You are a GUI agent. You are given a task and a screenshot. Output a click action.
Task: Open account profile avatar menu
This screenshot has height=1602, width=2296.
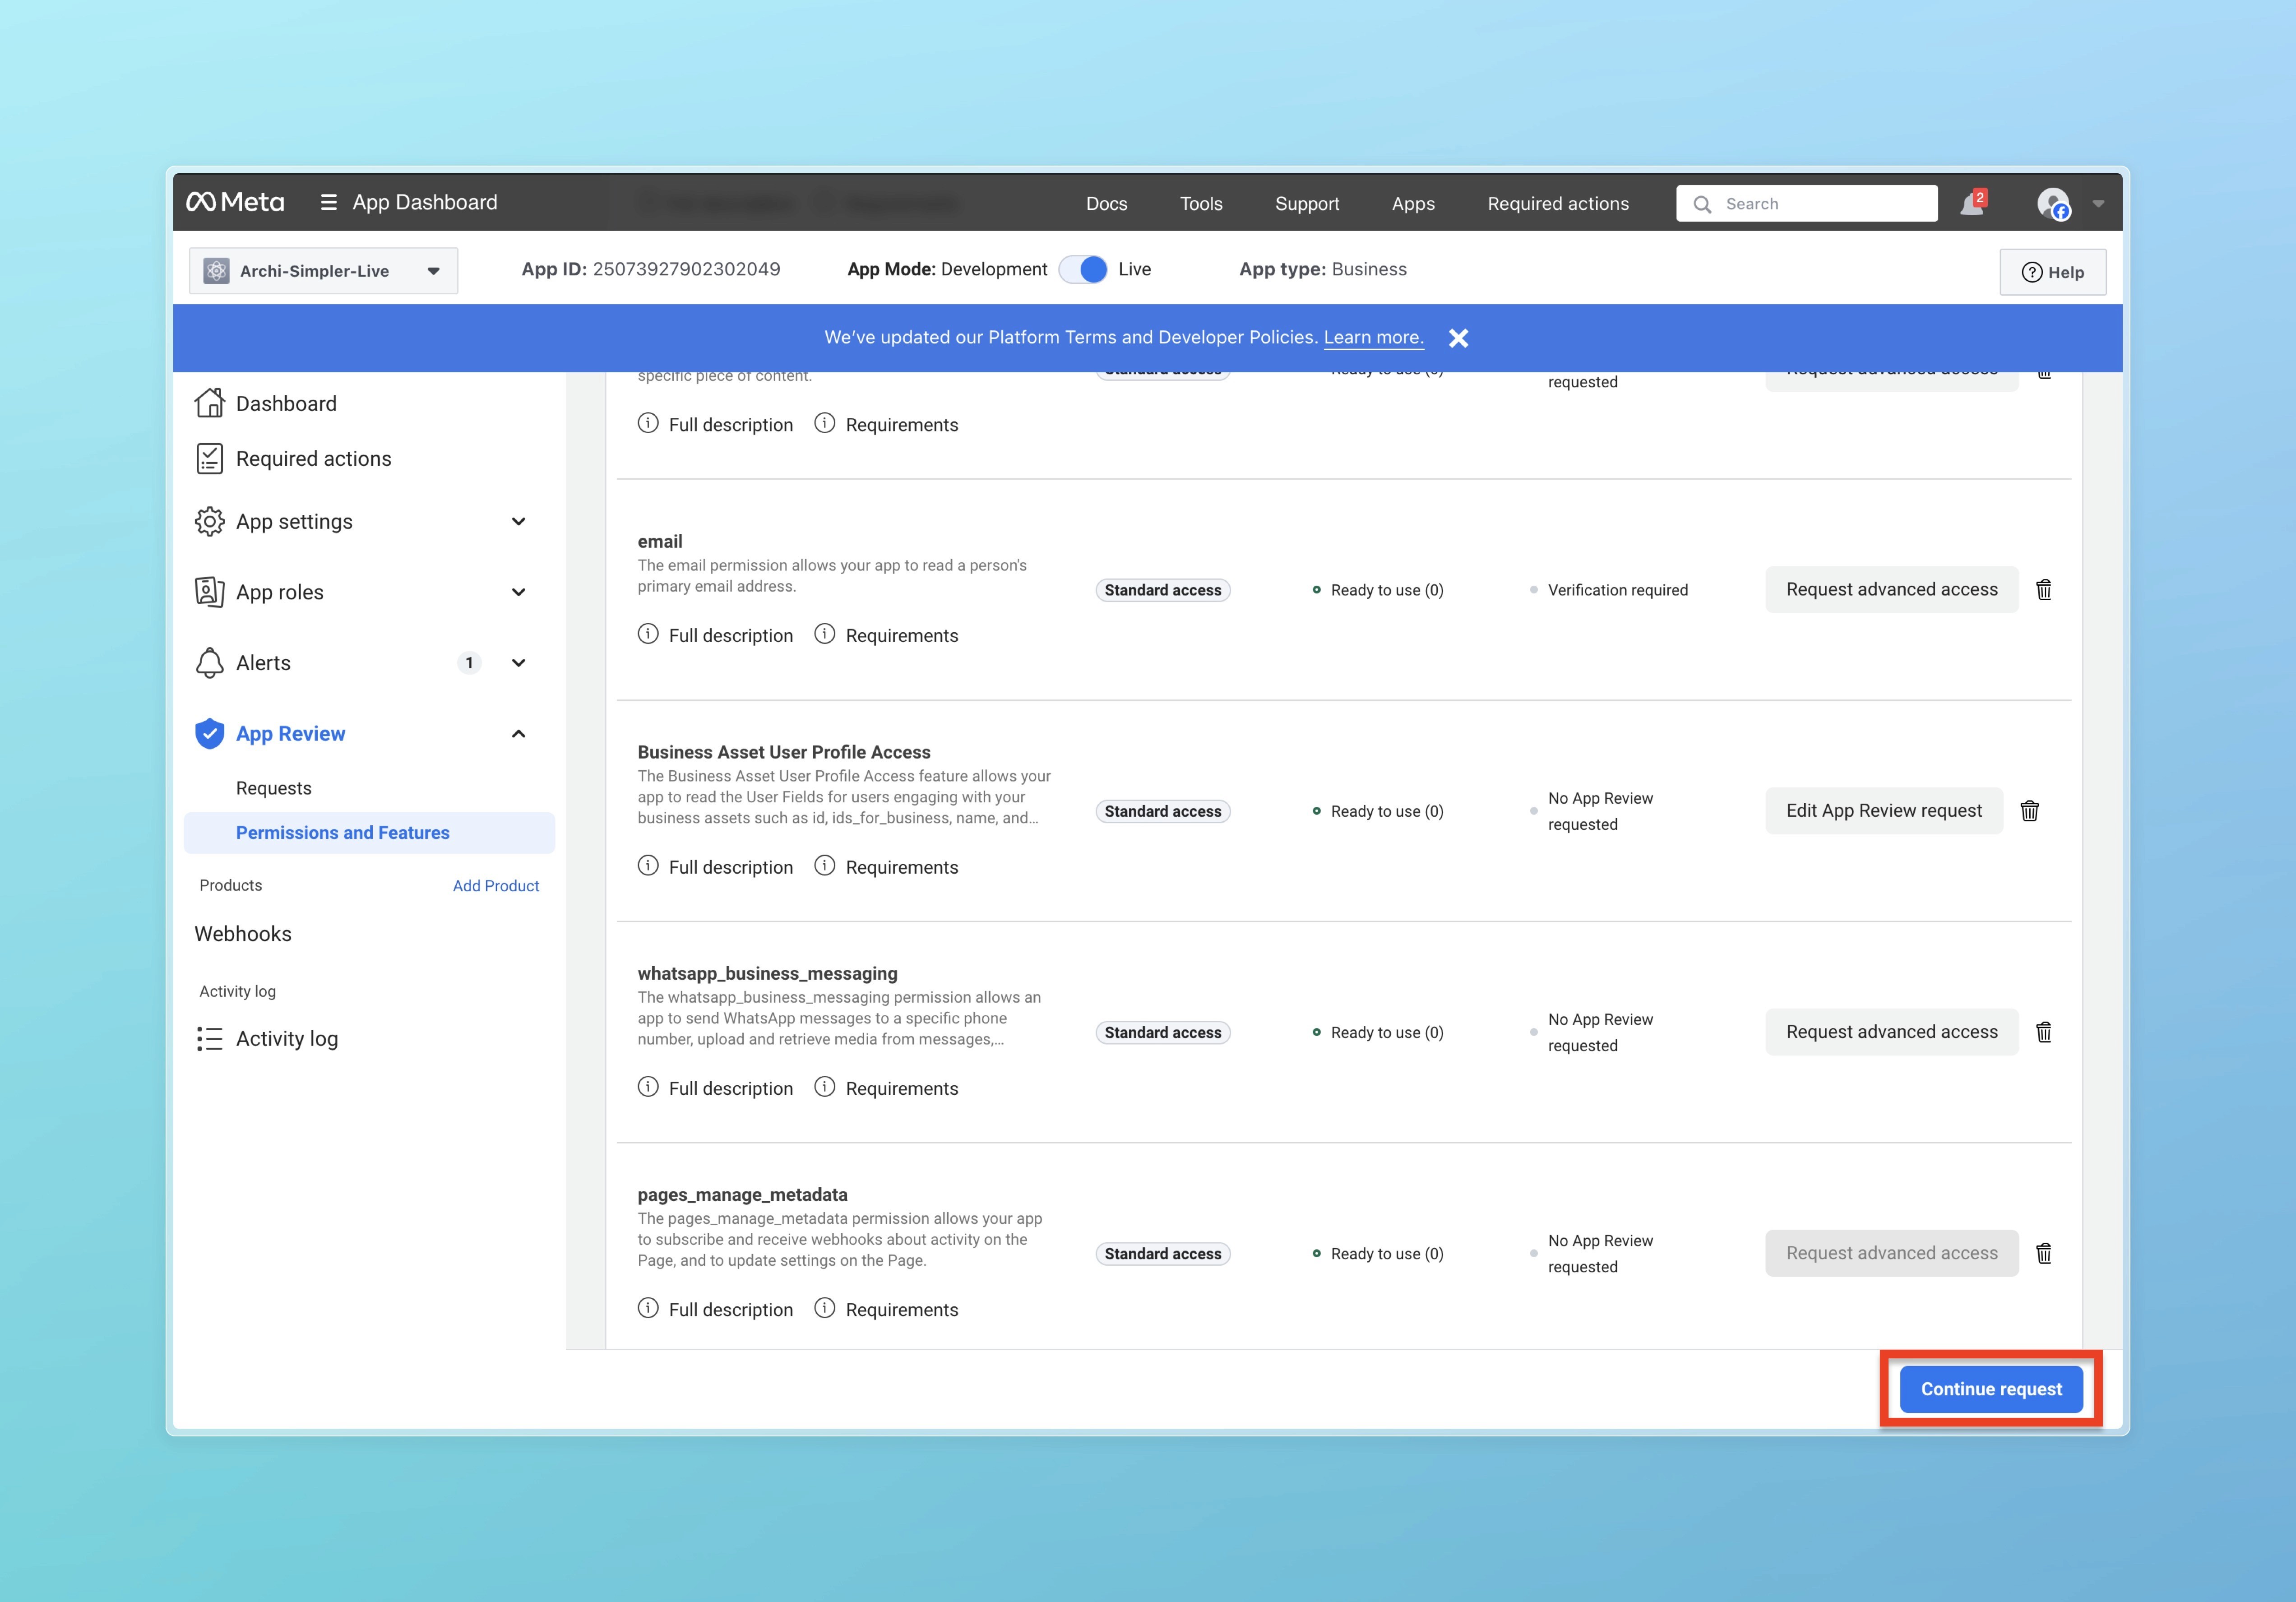tap(2053, 204)
